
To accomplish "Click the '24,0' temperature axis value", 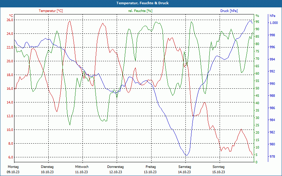I will coord(10,33).
